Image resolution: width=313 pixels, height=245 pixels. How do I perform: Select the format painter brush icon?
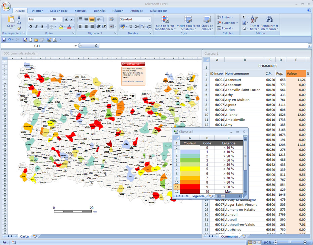19,28
